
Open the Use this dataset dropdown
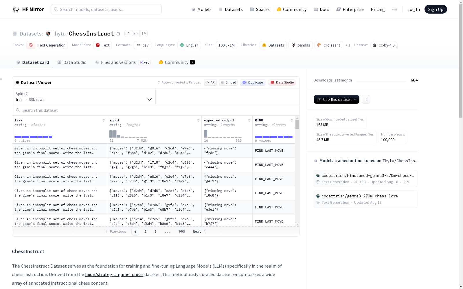(x=337, y=99)
